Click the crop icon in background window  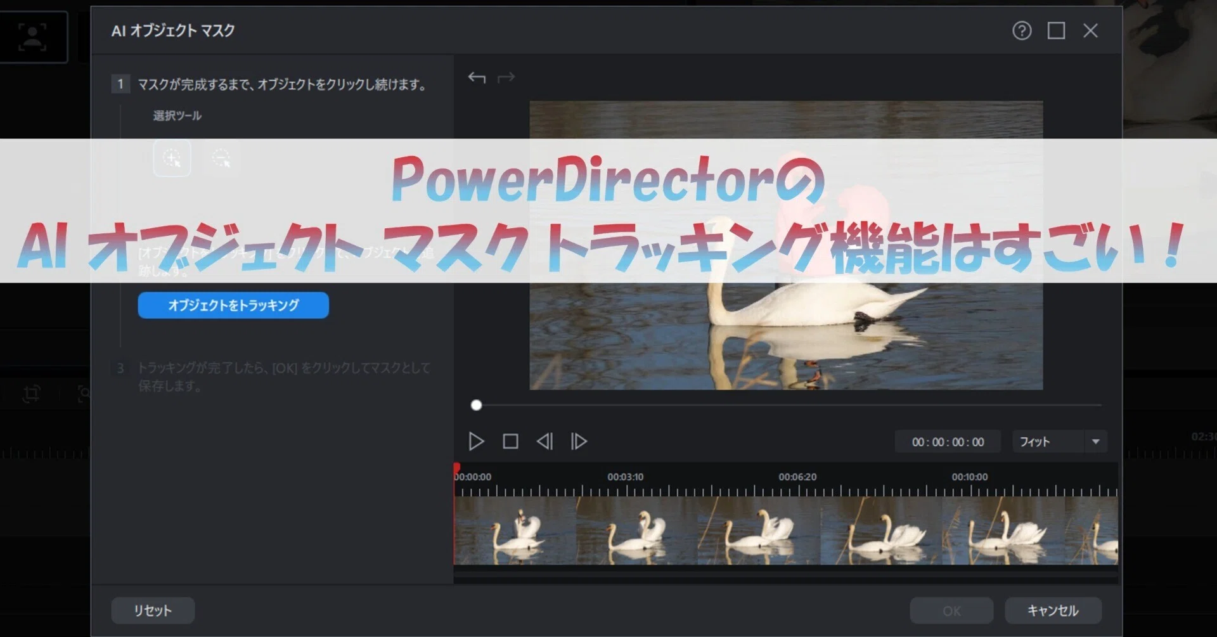tap(31, 394)
